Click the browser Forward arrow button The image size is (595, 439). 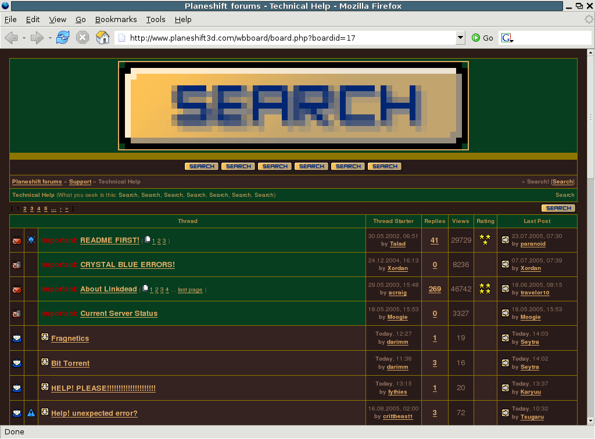click(x=37, y=38)
